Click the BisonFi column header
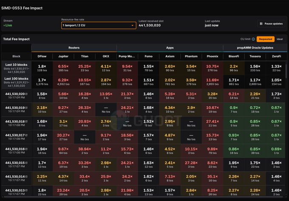Viewport: 289px width, 201px height. pos(234,57)
